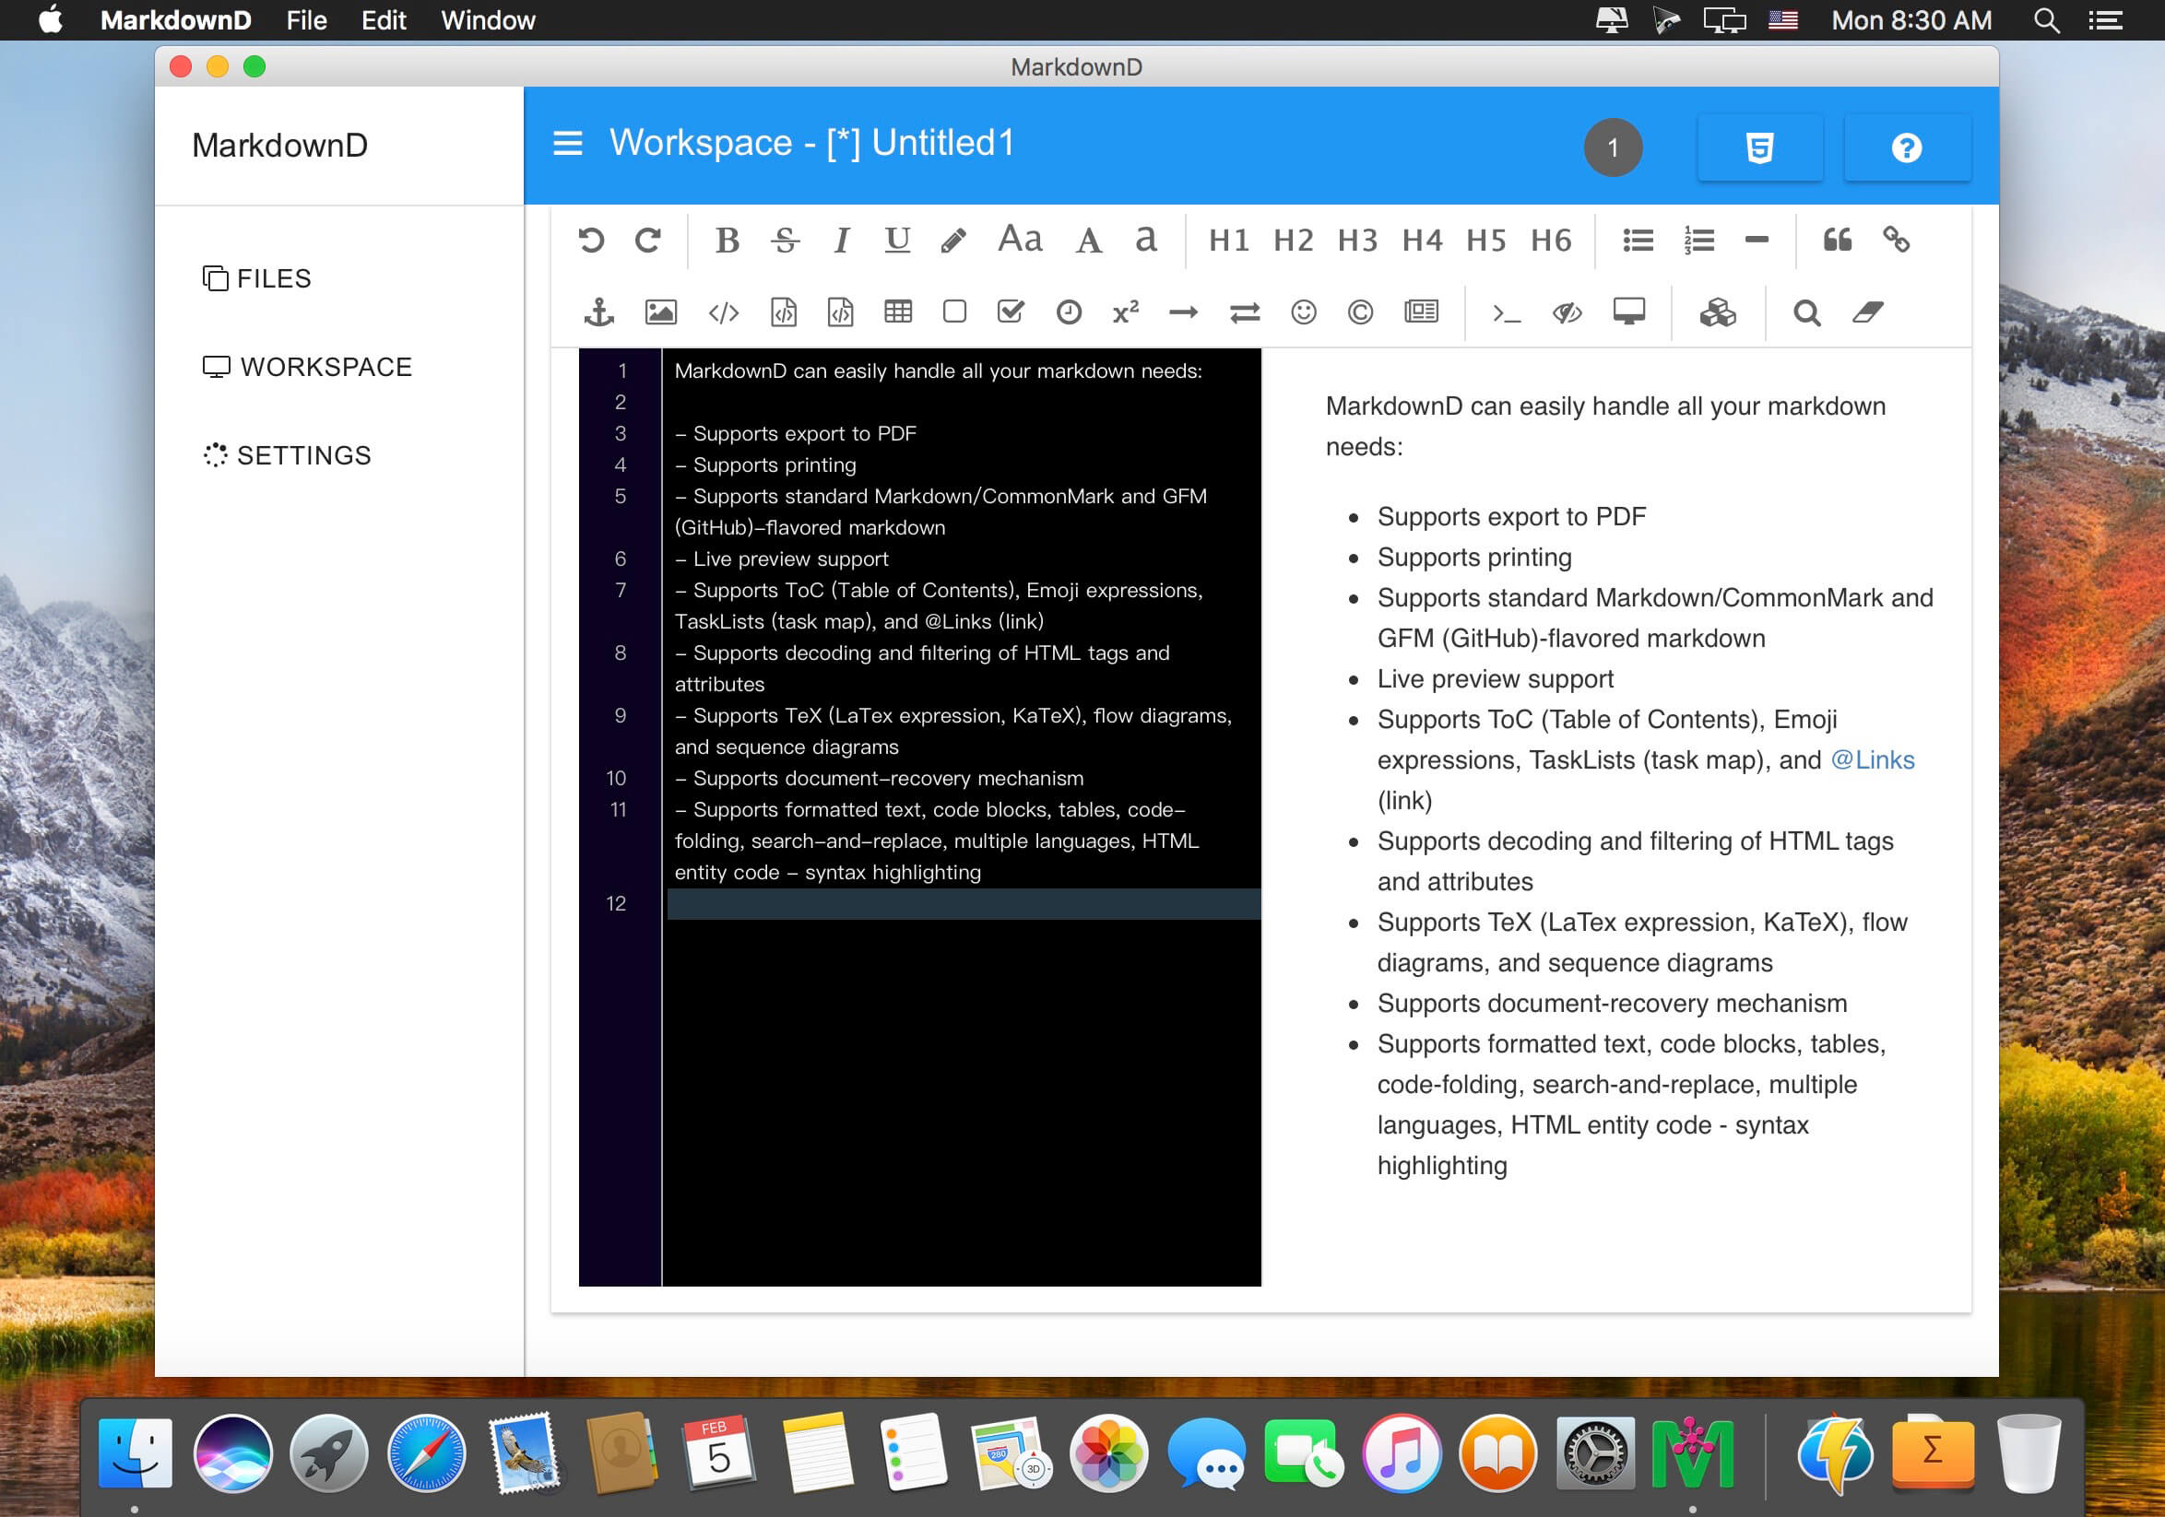The width and height of the screenshot is (2165, 1517).
Task: Open Spotlight search in menu bar
Action: (x=2045, y=19)
